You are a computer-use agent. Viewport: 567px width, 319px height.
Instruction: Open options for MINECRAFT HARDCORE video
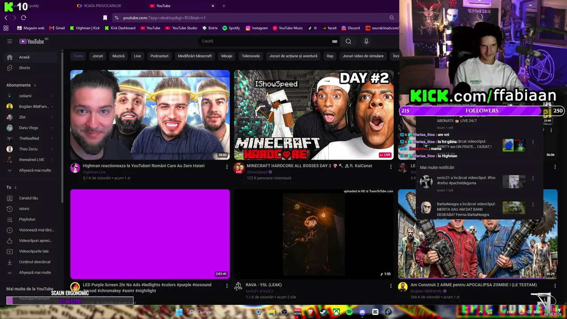tap(391, 167)
